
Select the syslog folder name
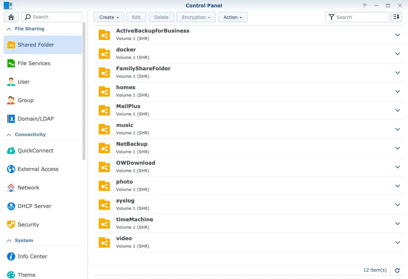(125, 201)
